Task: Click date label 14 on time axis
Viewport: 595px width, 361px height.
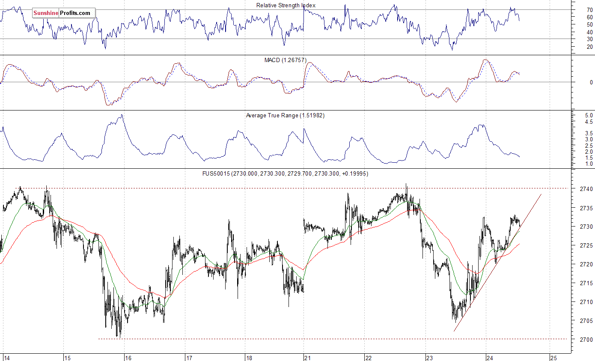Action: [7, 358]
